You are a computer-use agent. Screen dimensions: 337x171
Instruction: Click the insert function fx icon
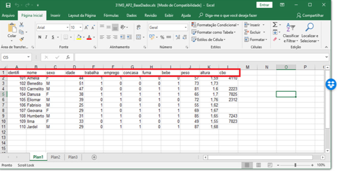[x=68, y=57]
